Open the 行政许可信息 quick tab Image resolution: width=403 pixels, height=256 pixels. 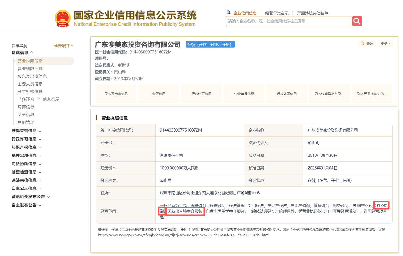201,94
